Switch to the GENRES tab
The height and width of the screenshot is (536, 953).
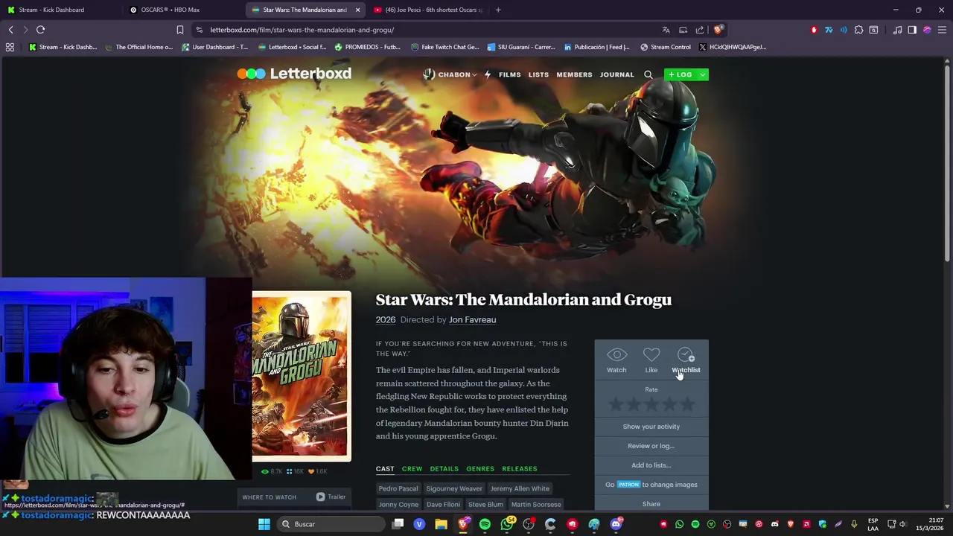480,469
